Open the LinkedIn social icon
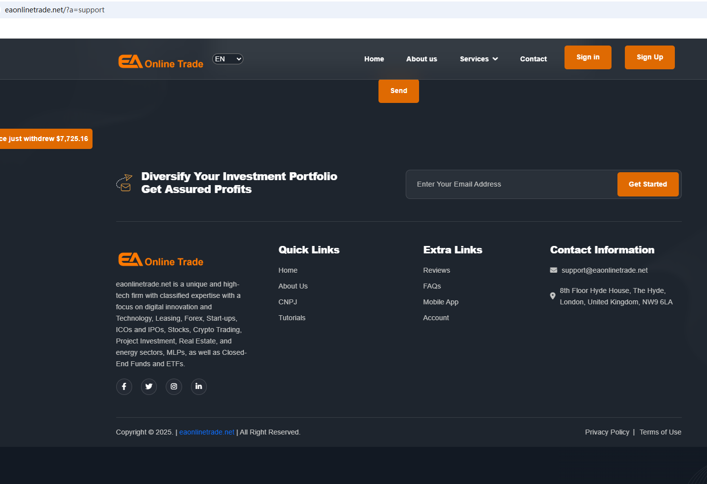Image resolution: width=707 pixels, height=484 pixels. point(199,387)
